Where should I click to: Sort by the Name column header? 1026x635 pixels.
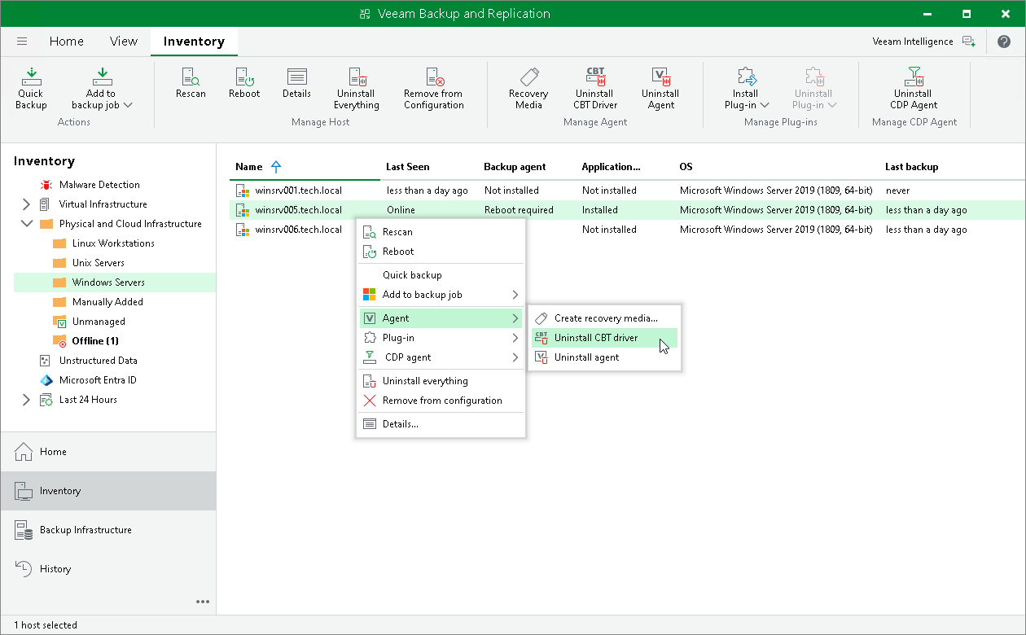(248, 167)
